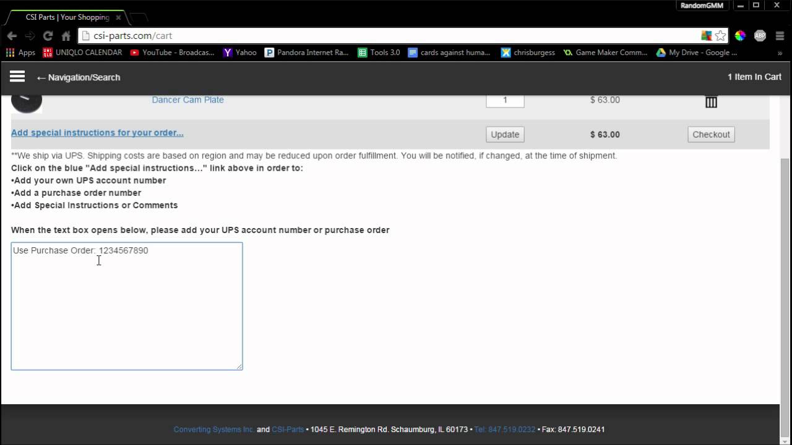Delete Dancer Cam Plate with trash icon
The width and height of the screenshot is (792, 445).
(x=711, y=102)
